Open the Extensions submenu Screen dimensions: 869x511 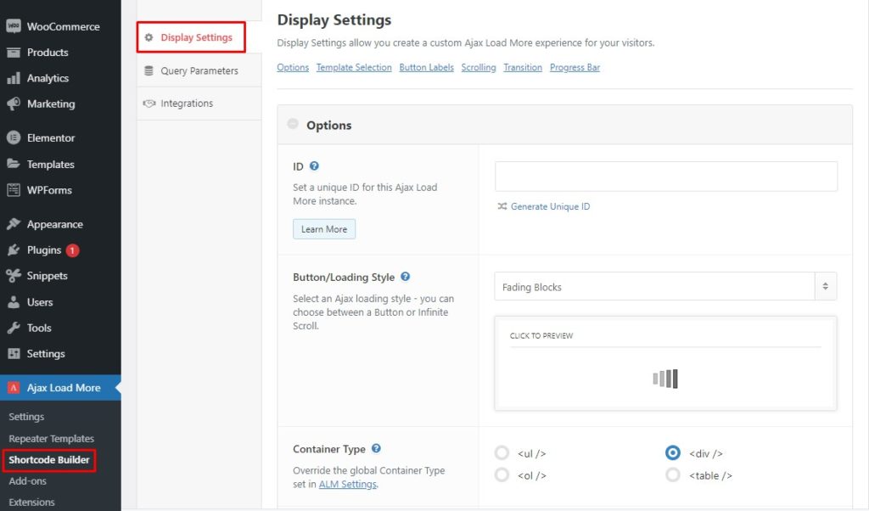[x=31, y=503]
